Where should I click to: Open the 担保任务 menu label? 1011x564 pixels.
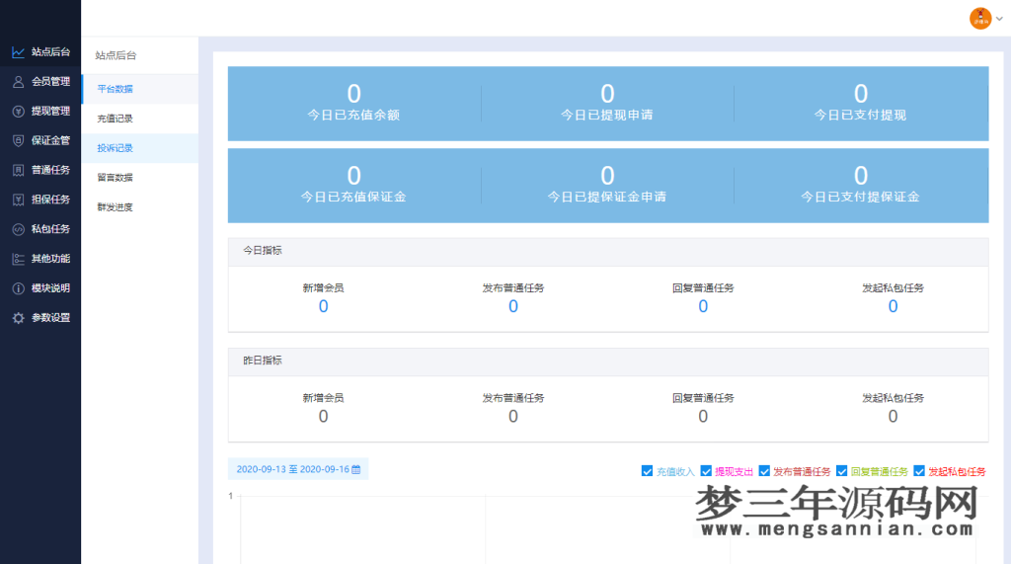point(51,200)
